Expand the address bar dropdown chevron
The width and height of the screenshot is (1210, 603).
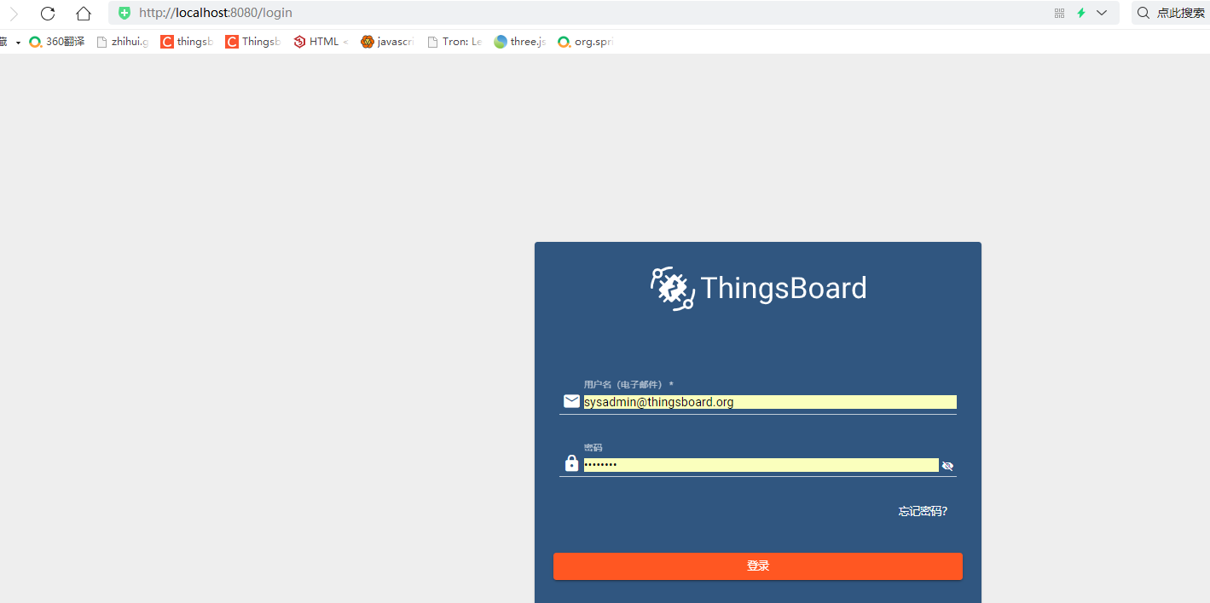coord(1102,13)
